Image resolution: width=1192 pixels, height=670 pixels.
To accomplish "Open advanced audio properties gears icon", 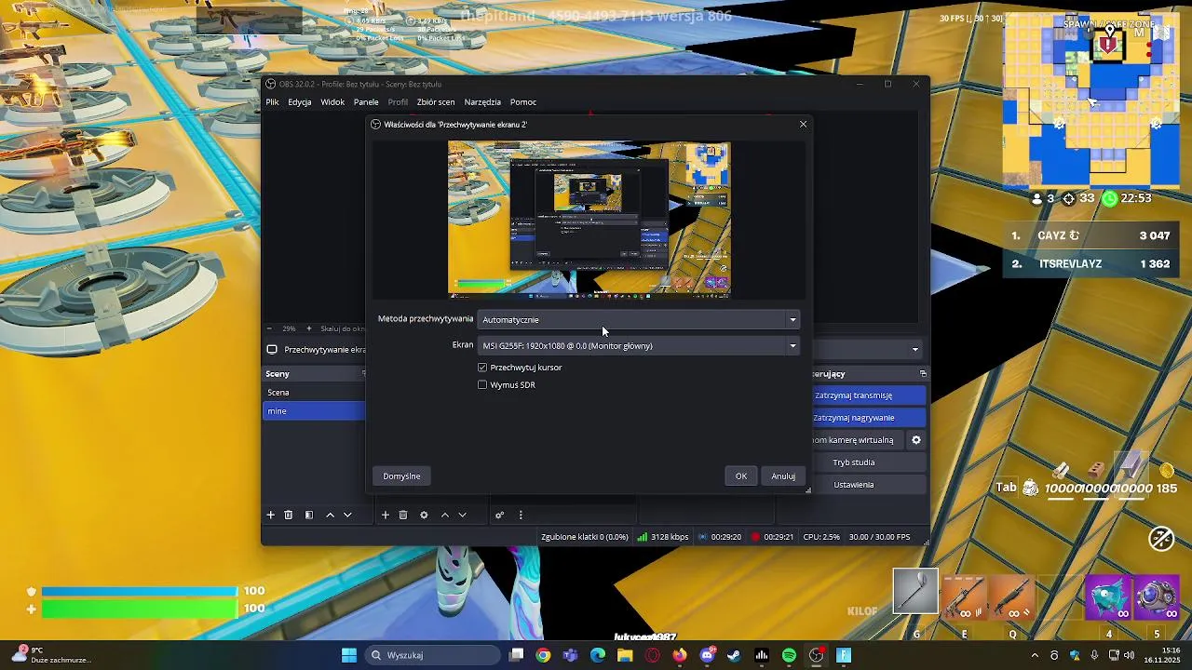I will tap(499, 515).
